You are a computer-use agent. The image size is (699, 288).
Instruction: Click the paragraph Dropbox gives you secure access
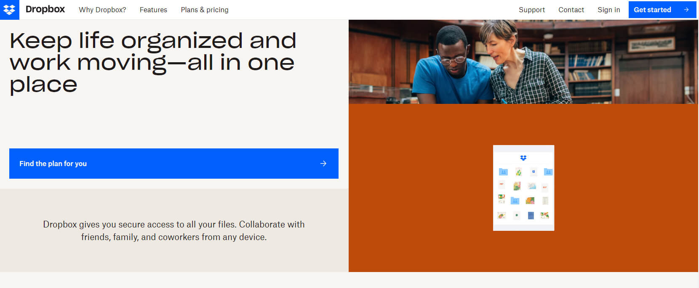(x=174, y=230)
